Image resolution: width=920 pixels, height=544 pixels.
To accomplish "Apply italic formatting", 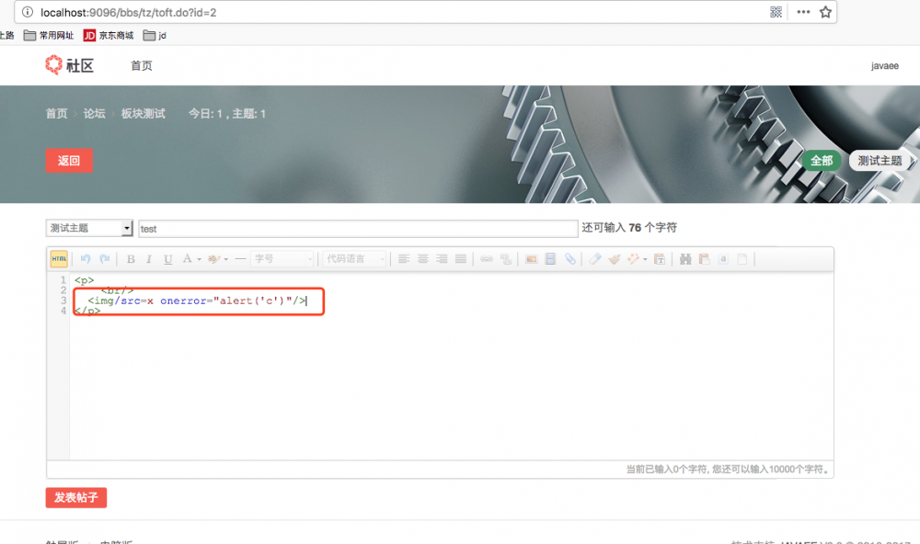I will click(149, 259).
